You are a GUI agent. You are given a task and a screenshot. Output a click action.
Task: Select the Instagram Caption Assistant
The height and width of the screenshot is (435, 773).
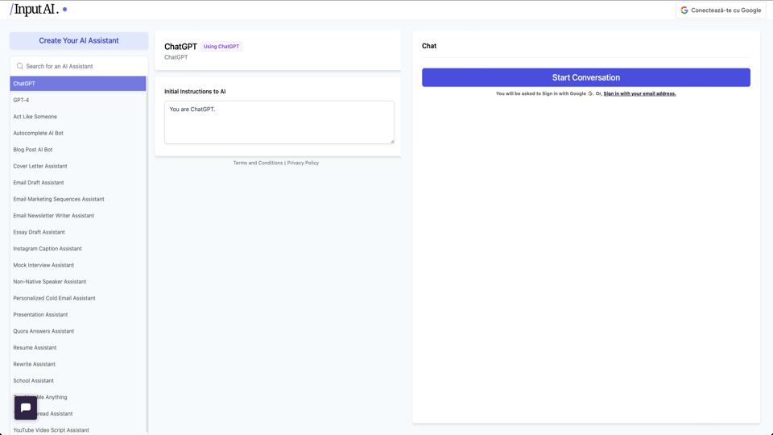[48, 249]
